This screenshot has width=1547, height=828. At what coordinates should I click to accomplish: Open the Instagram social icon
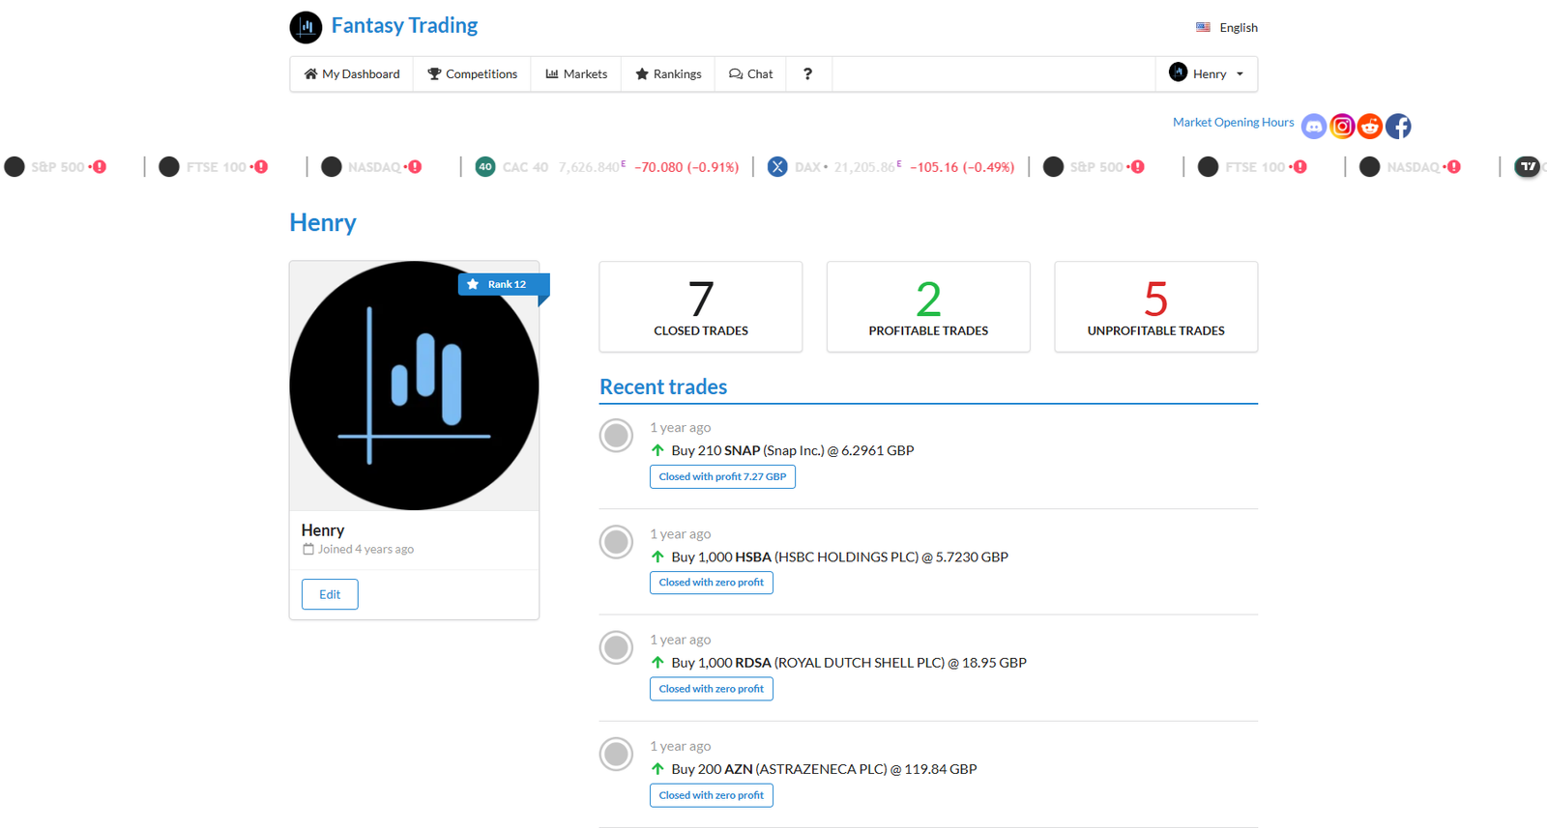click(x=1342, y=127)
